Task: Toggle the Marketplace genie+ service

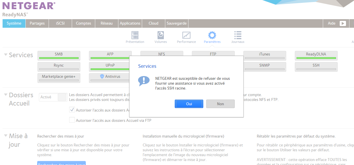Action: 59,78
